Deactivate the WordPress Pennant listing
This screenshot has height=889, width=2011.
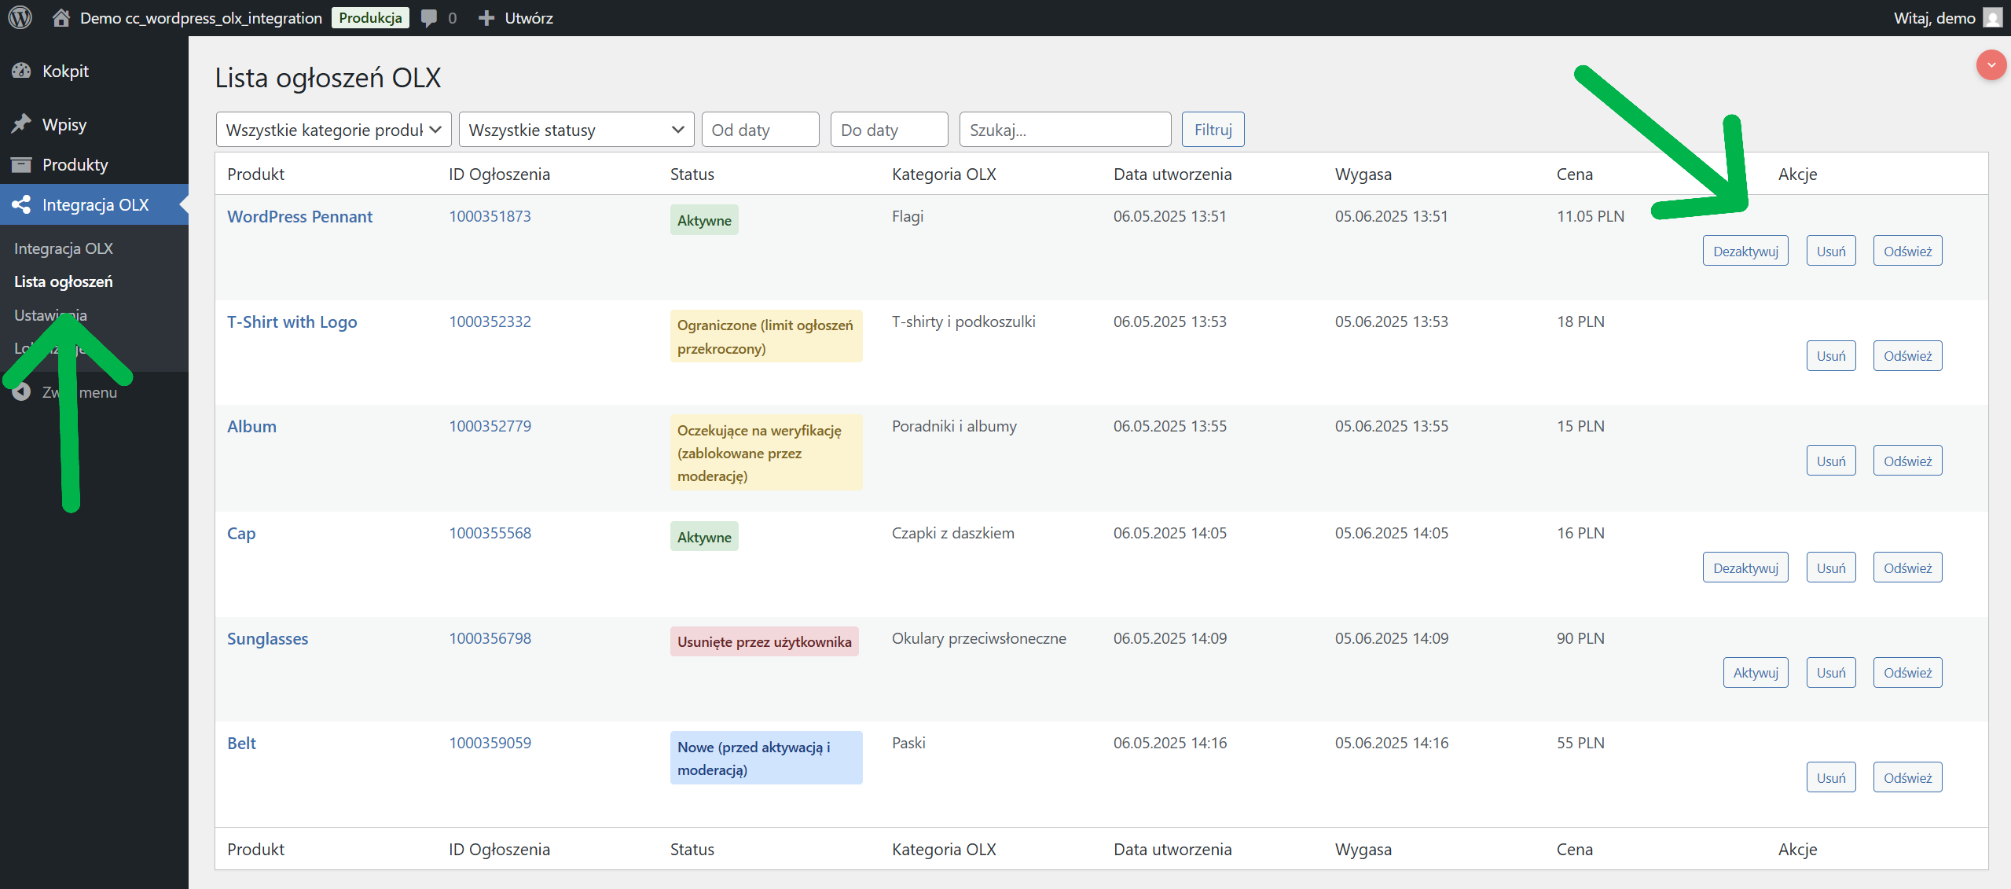click(x=1745, y=251)
